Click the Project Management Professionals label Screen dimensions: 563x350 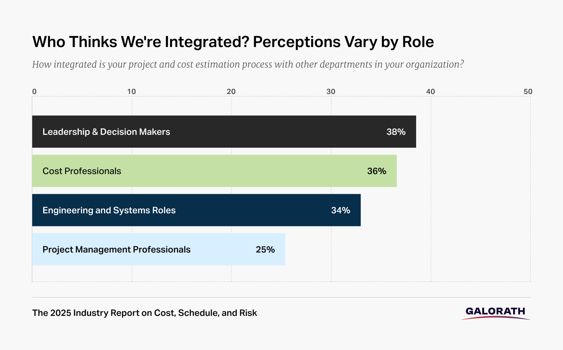[116, 250]
